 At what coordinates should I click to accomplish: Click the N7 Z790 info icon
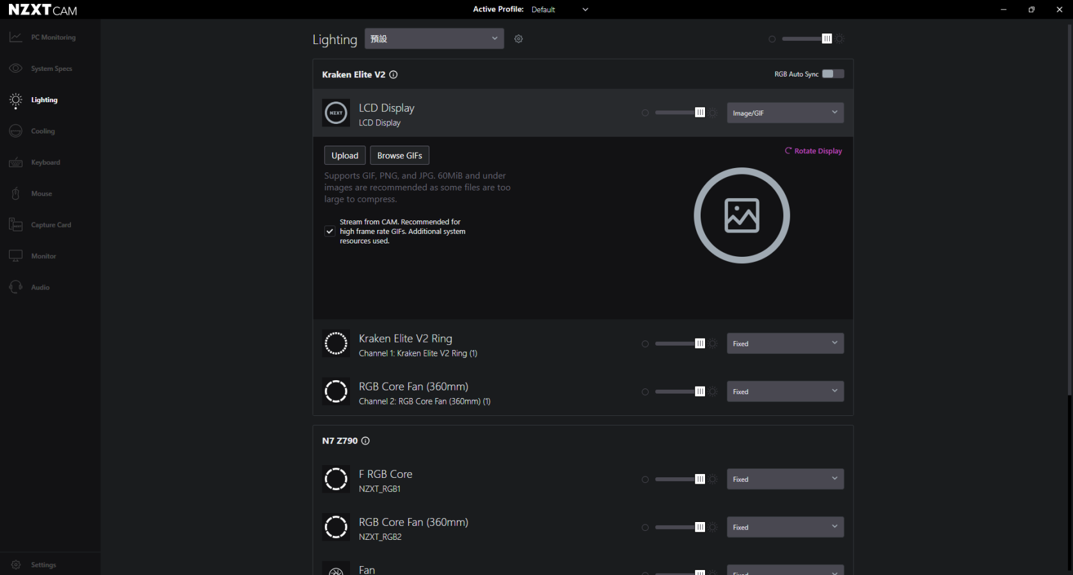[x=365, y=441]
